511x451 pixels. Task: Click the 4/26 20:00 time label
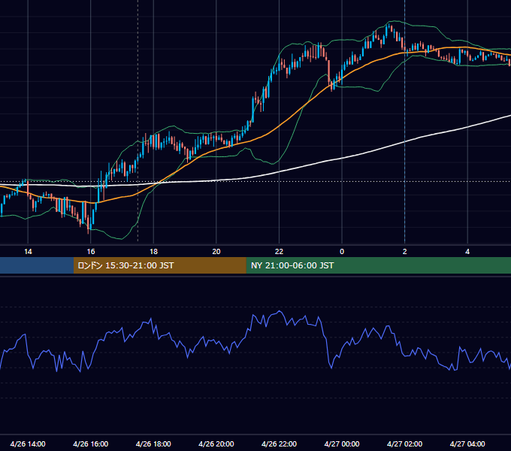point(216,443)
